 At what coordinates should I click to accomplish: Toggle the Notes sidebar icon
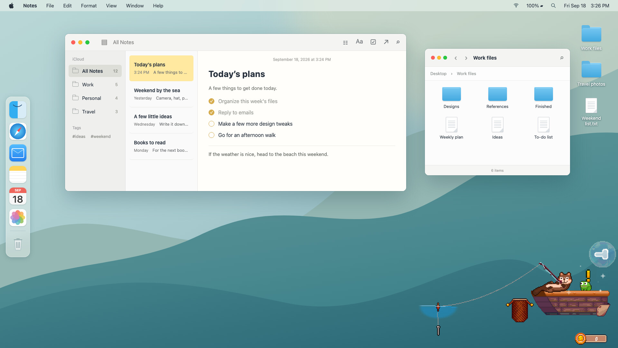point(104,42)
